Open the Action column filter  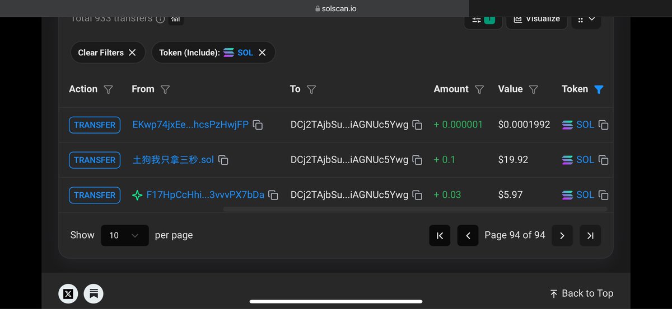point(109,89)
